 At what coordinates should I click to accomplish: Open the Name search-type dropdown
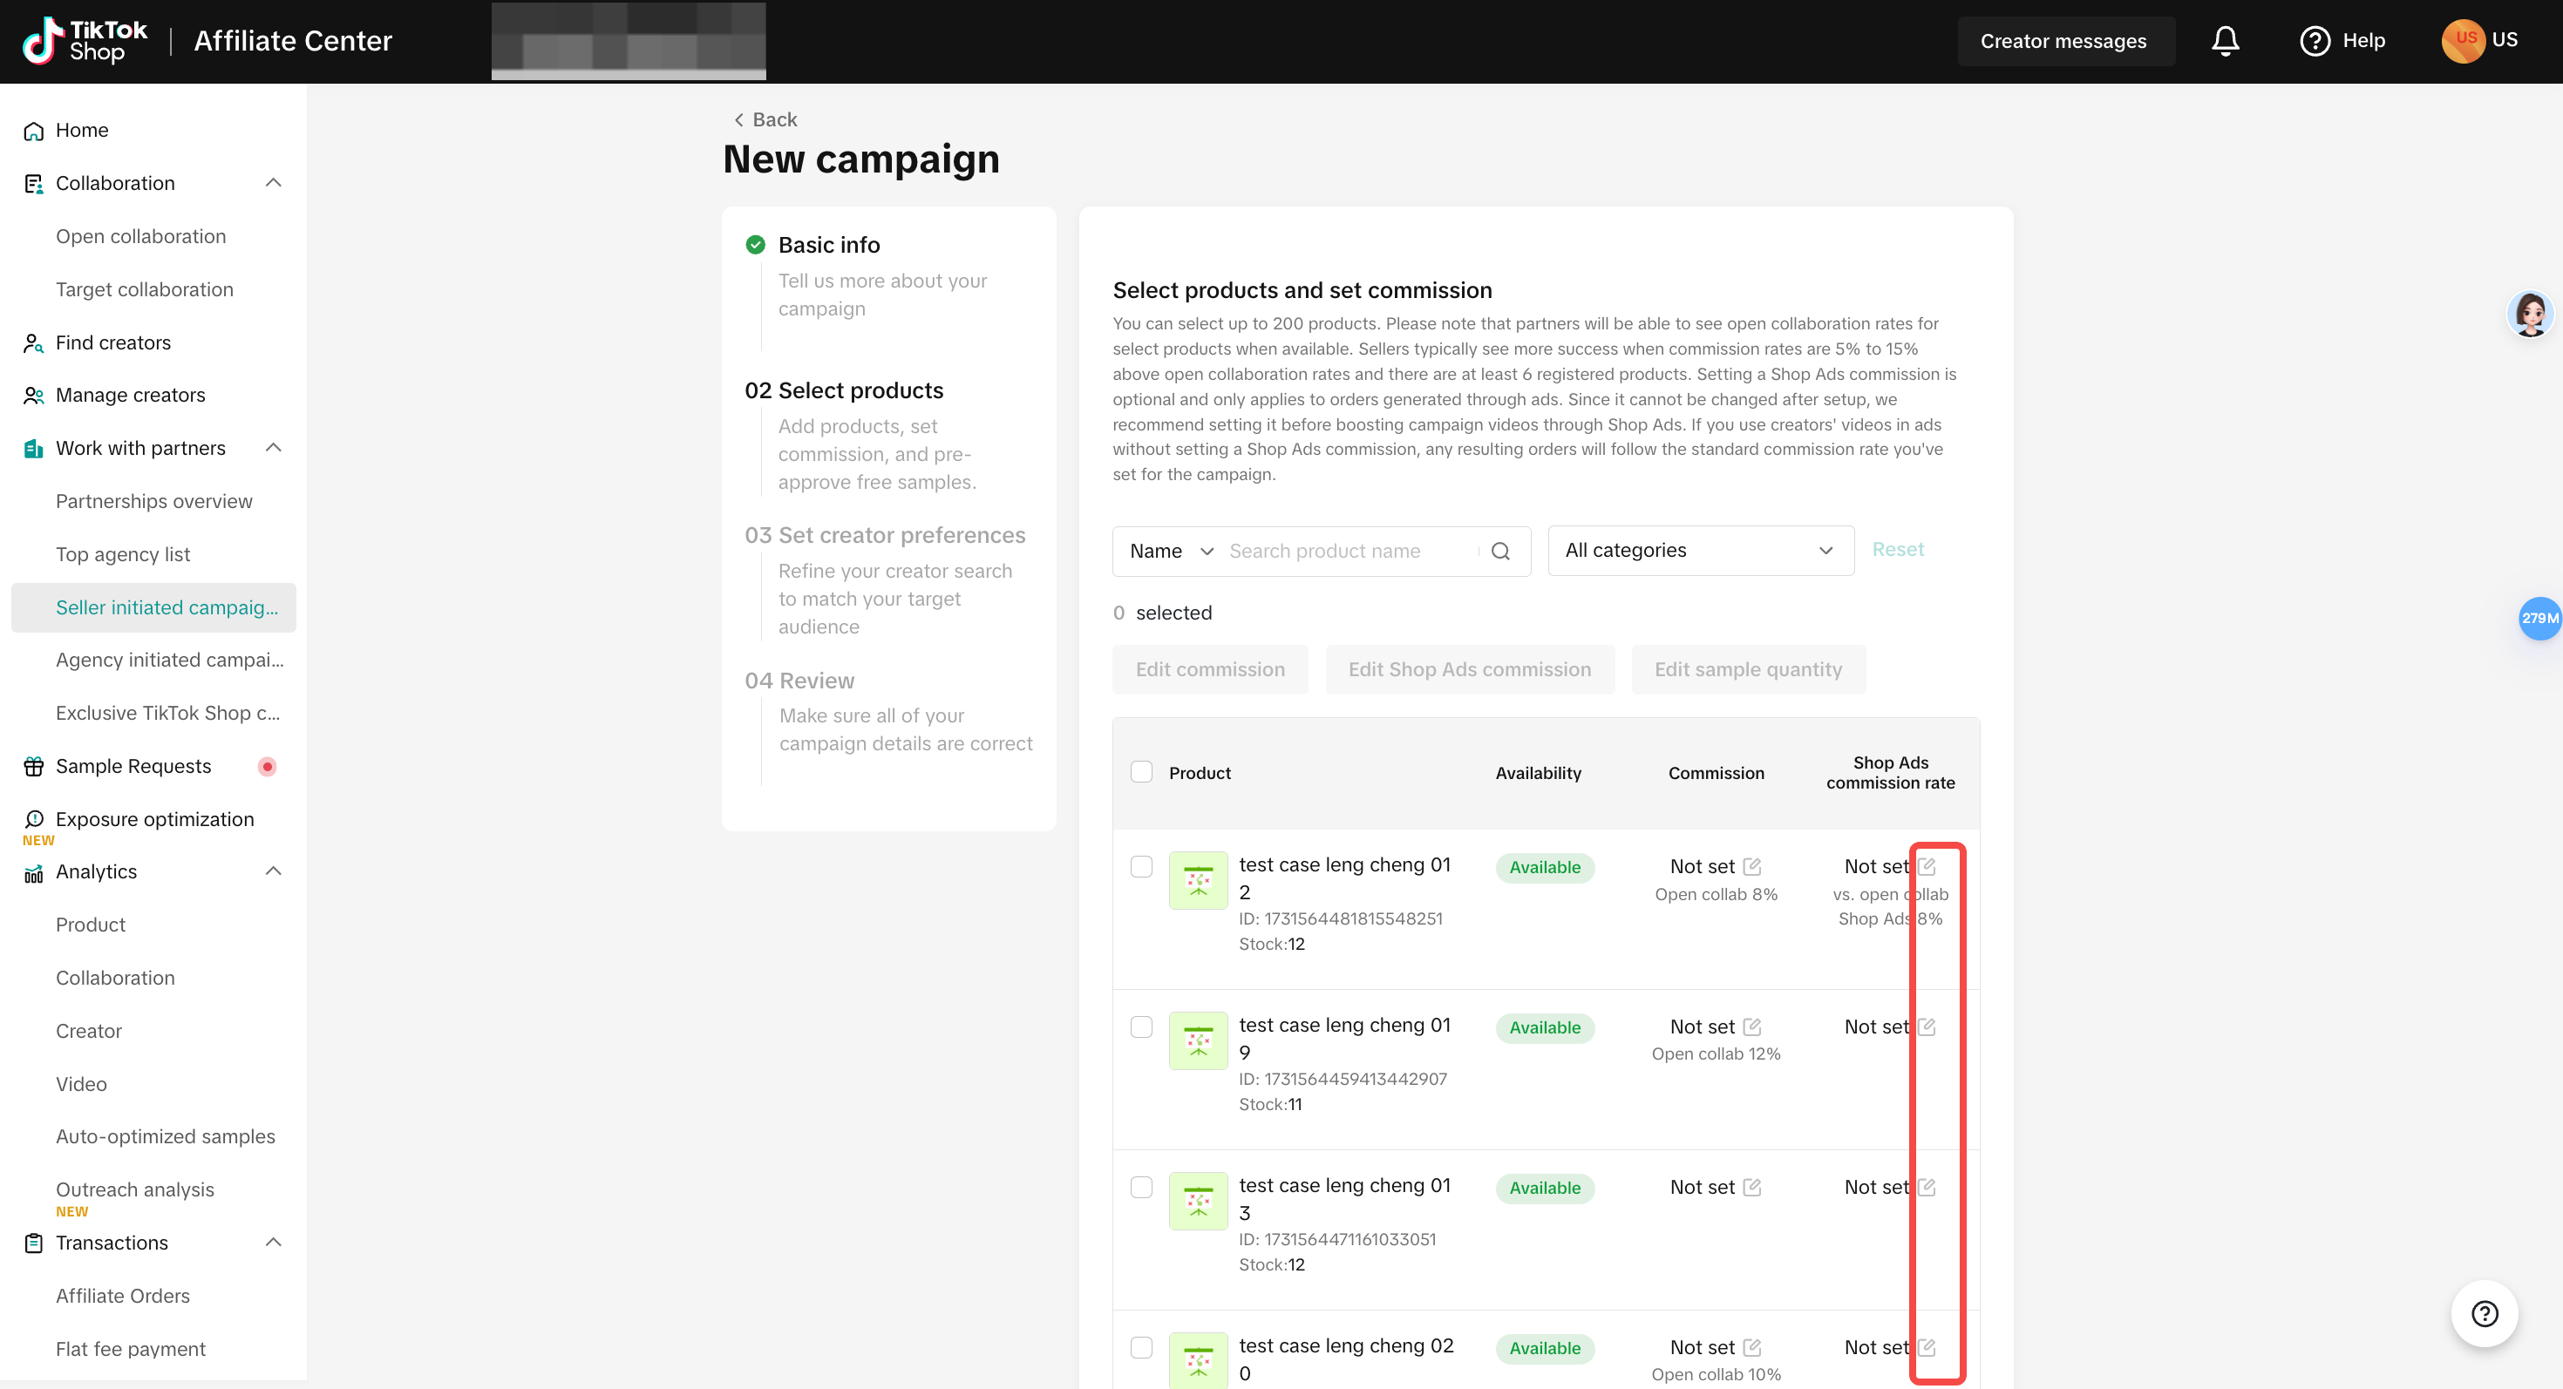click(1171, 551)
